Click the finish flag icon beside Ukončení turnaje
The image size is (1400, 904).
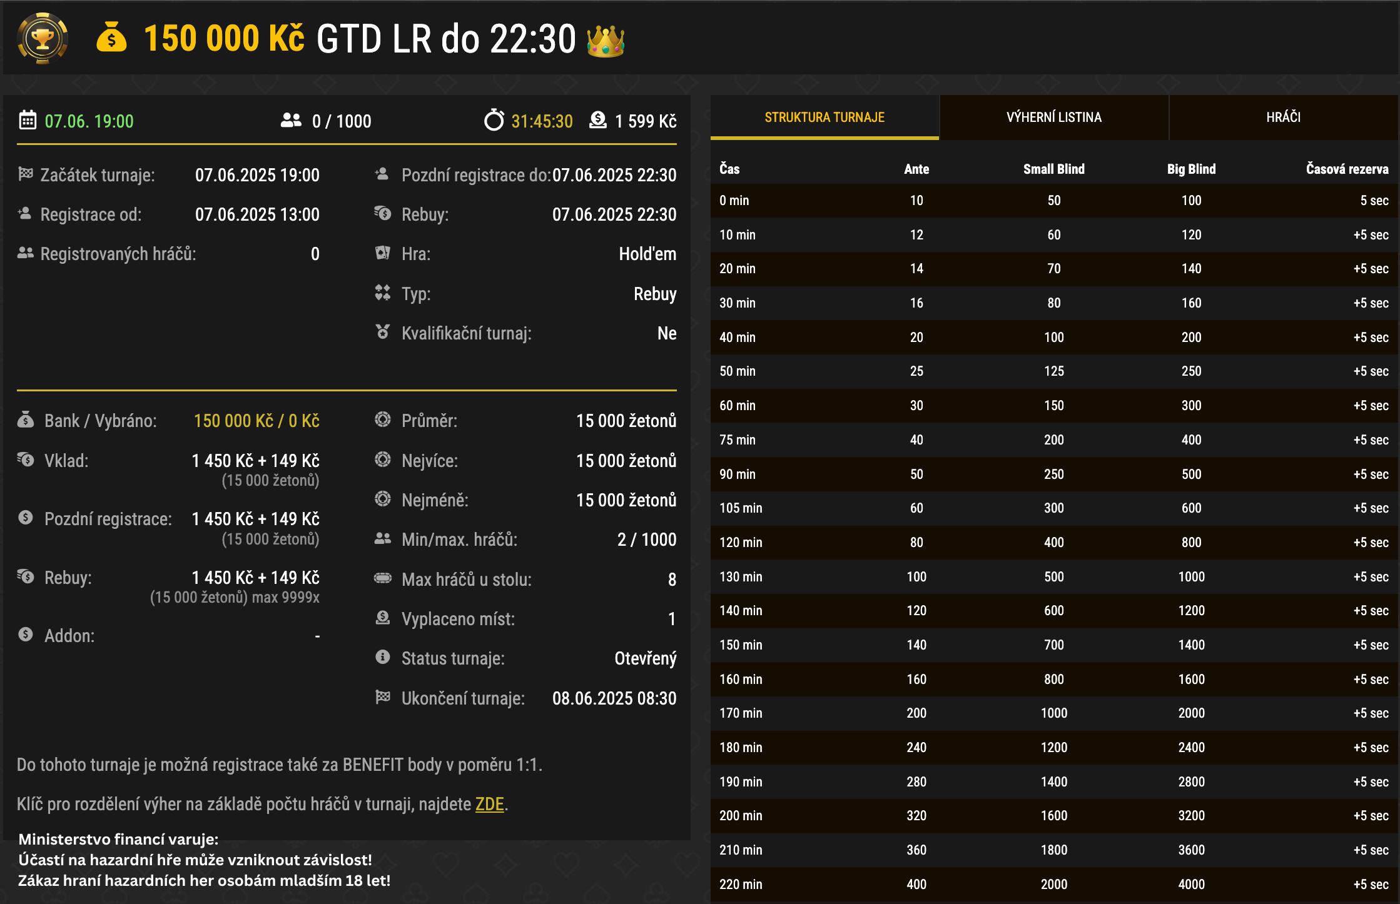(x=383, y=698)
